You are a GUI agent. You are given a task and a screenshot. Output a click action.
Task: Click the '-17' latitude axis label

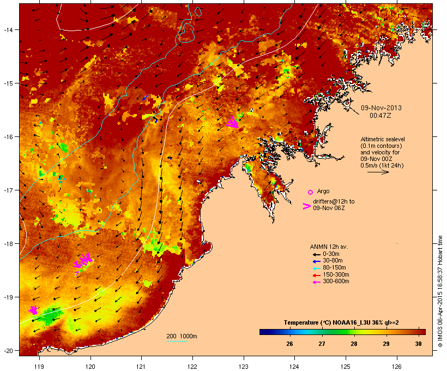pyautogui.click(x=8, y=190)
